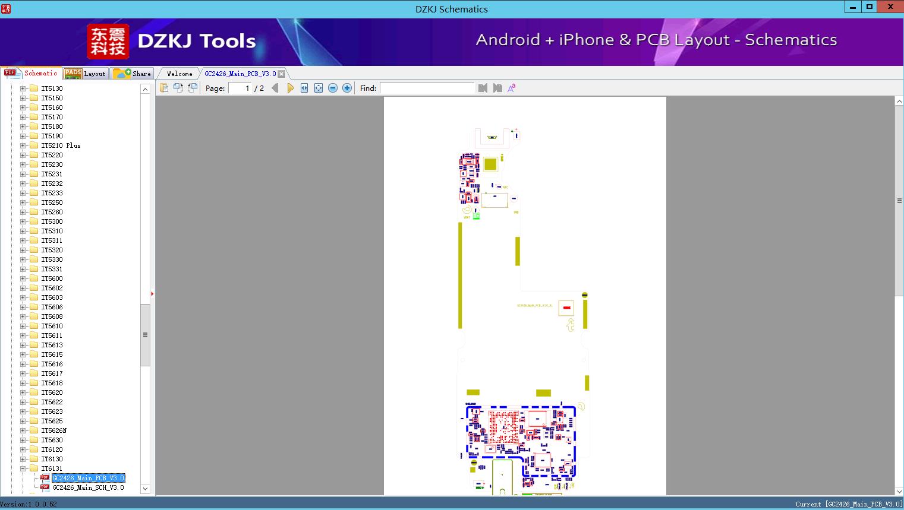Select the IT5311 tree item
This screenshot has width=904, height=510.
coord(52,240)
